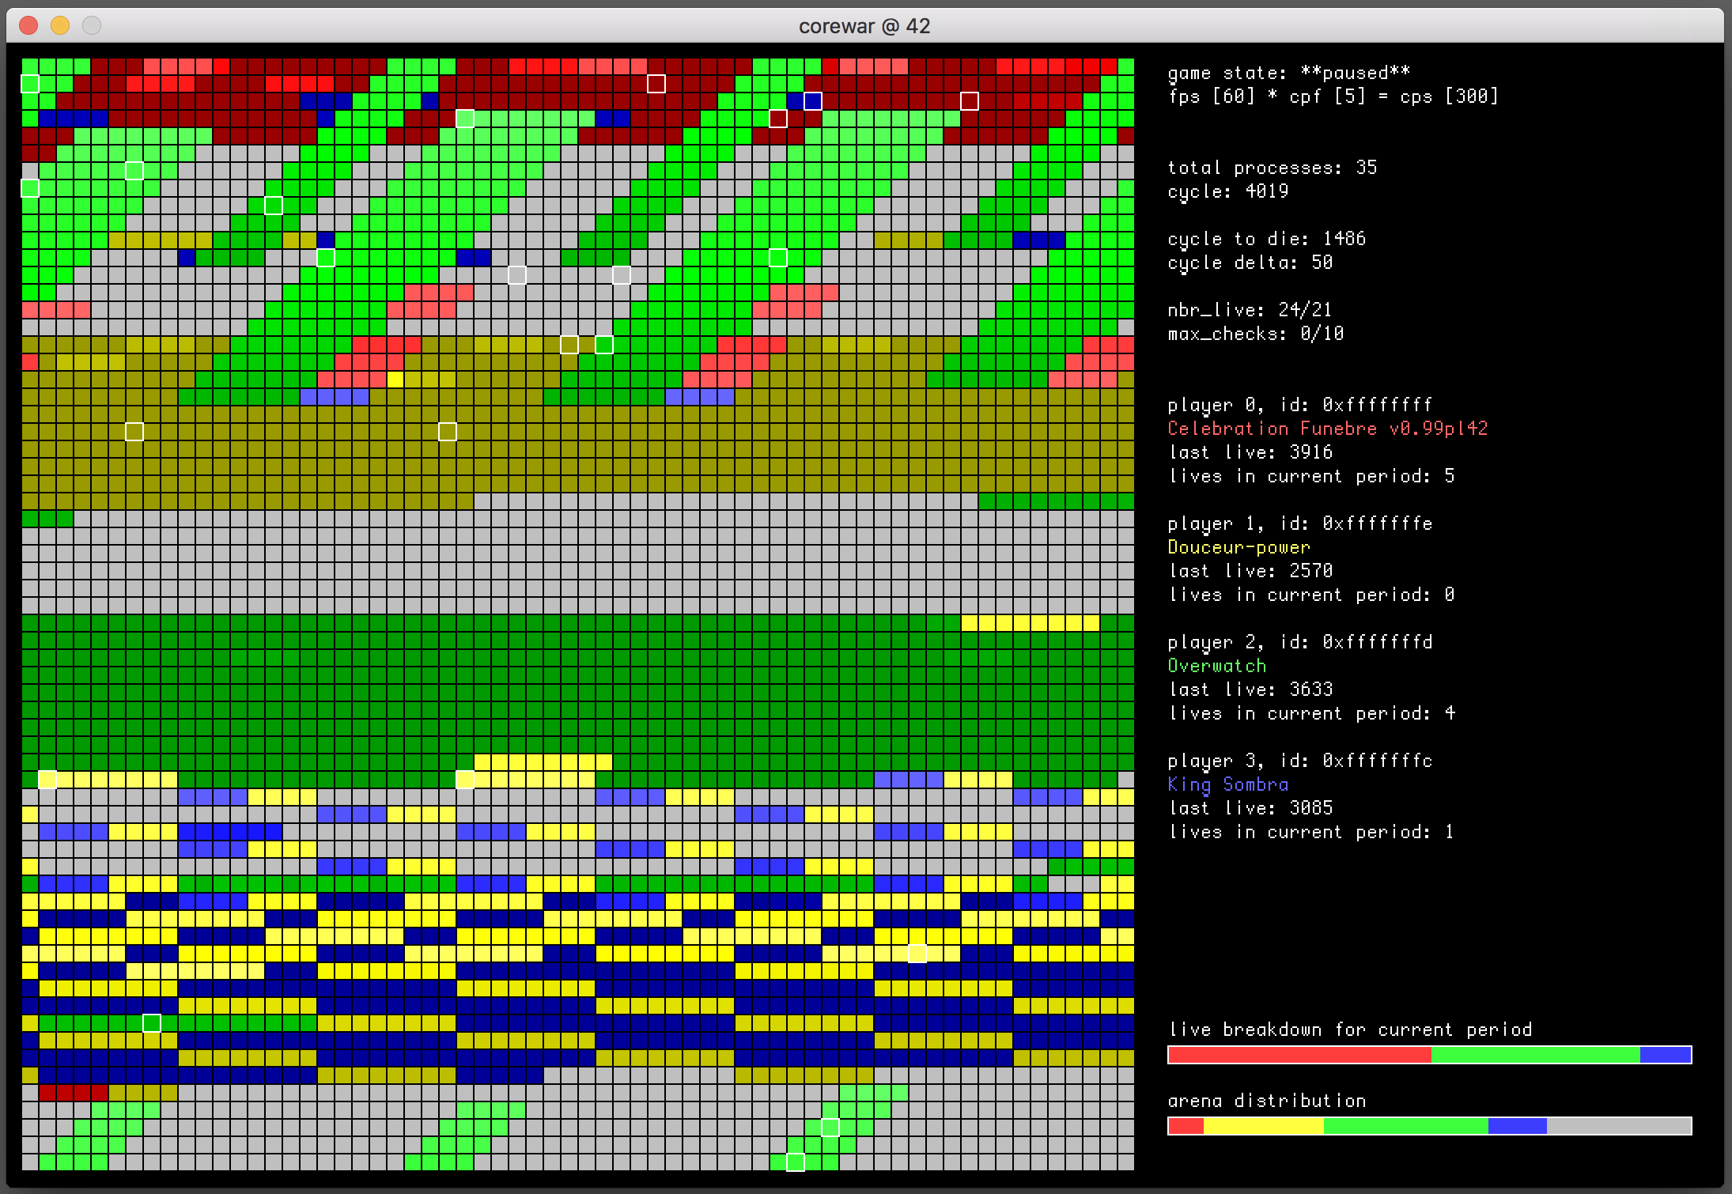Click the max_checks counter text
1732x1194 pixels.
[x=1255, y=334]
